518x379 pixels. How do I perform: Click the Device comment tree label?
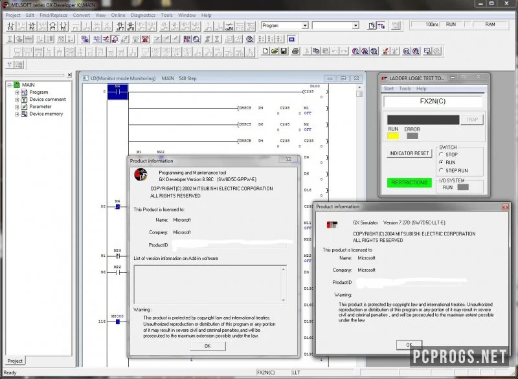(x=47, y=100)
